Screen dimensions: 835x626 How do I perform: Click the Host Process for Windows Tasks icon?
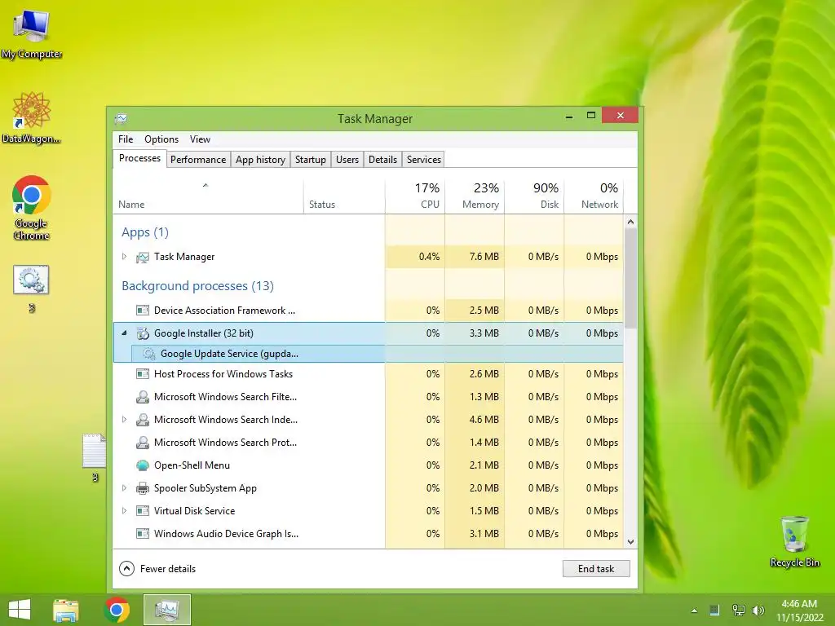pos(142,374)
